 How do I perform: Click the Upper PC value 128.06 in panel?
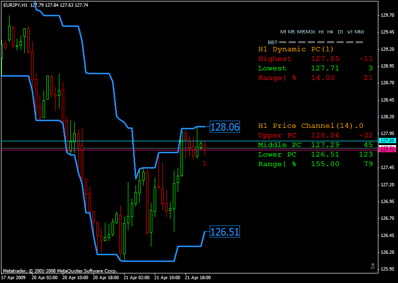(x=325, y=136)
